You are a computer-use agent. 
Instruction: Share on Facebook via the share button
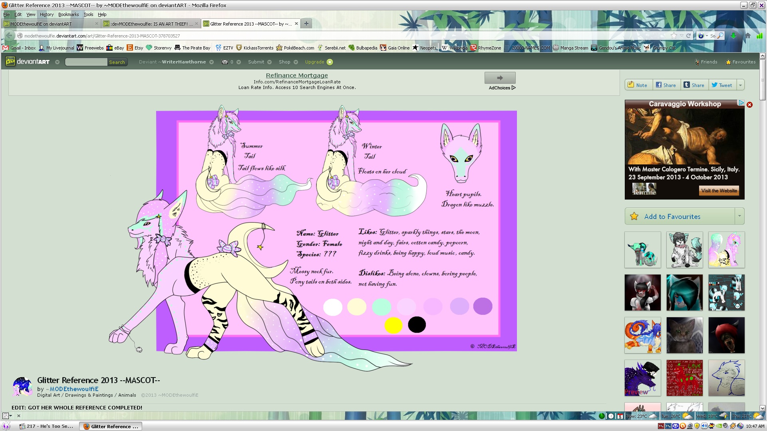point(666,85)
